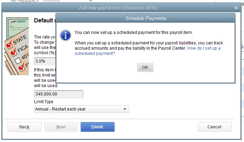Click the blue Finish button
Image resolution: width=244 pixels, height=142 pixels.
(x=97, y=127)
